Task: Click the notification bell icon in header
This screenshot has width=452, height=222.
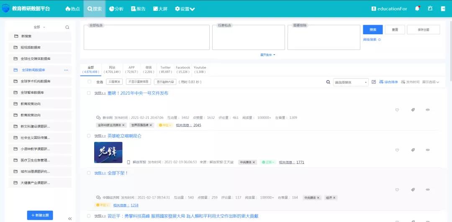Action: pos(417,8)
